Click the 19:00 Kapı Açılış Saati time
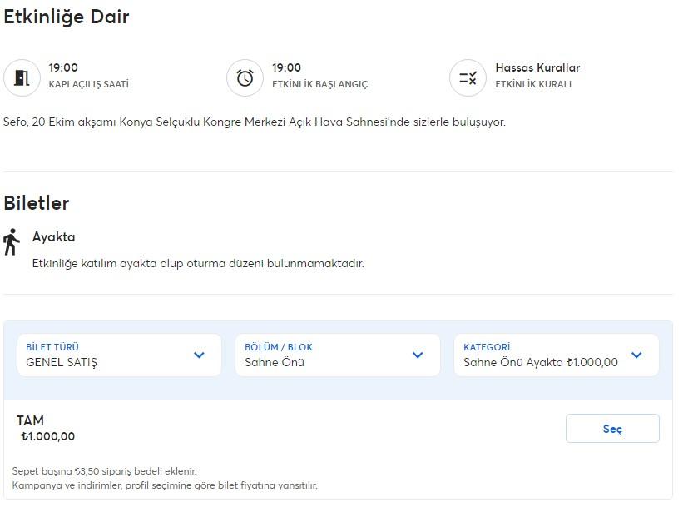Screen dimensions: 698x512 click(x=63, y=67)
